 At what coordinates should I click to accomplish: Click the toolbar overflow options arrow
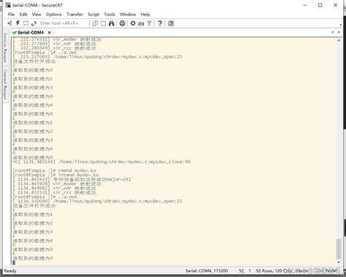tap(340, 25)
